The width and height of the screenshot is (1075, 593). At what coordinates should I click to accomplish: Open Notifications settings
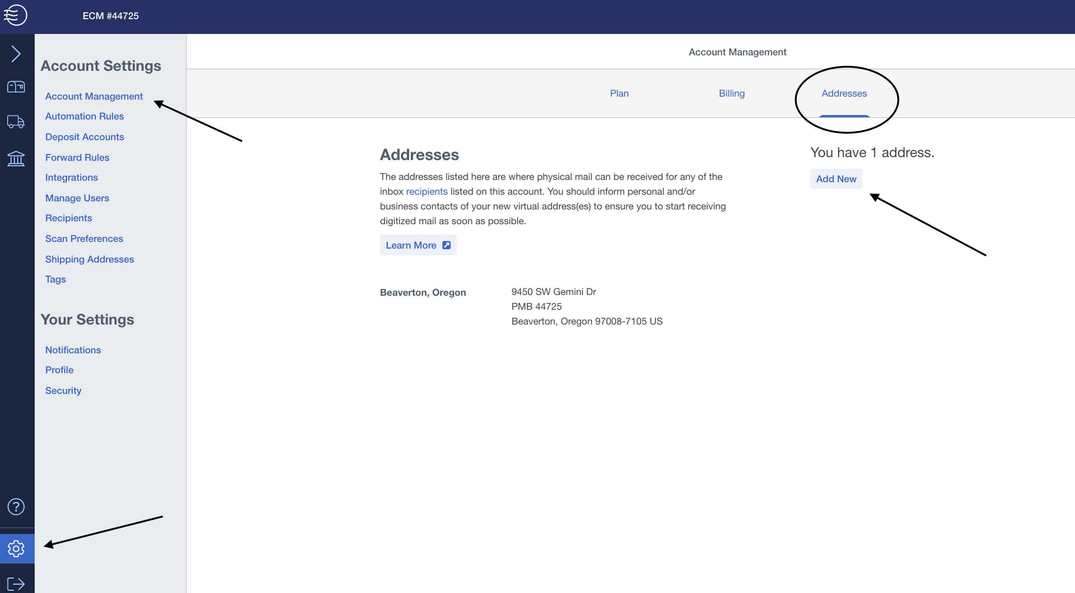73,350
